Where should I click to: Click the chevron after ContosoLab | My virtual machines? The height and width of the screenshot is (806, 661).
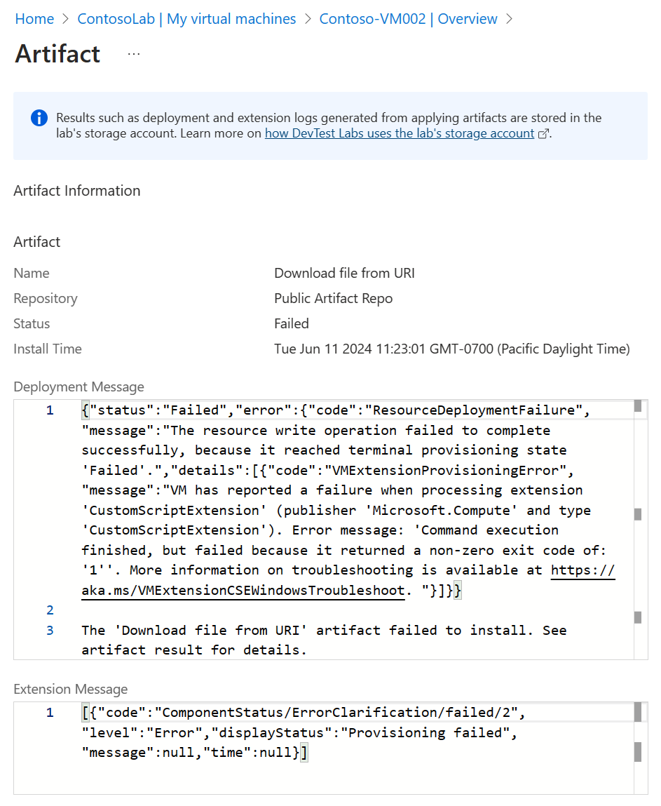coord(308,19)
